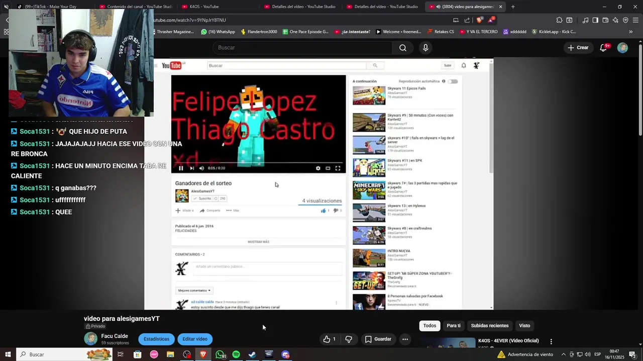The image size is (643, 361).
Task: Click the thumbs-down dislike button
Action: click(x=349, y=339)
